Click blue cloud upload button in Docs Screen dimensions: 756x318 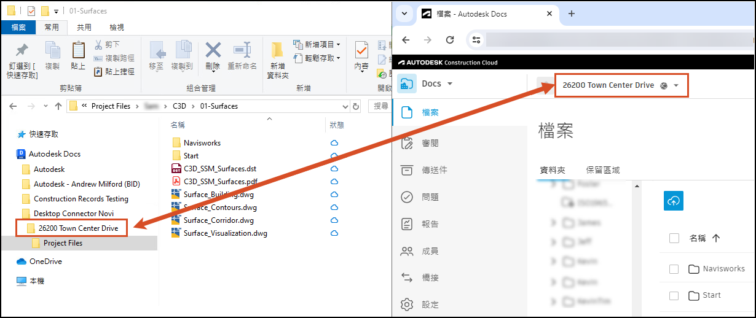click(x=674, y=201)
